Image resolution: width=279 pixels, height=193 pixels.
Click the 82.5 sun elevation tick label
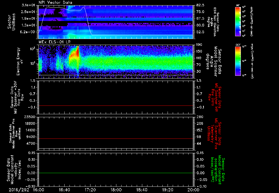(200, 5)
